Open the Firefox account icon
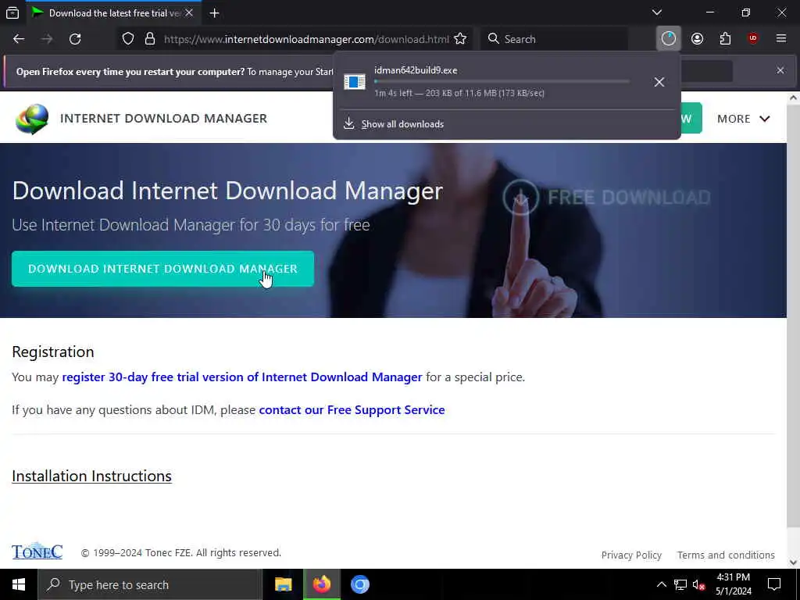The height and width of the screenshot is (600, 800). [697, 39]
